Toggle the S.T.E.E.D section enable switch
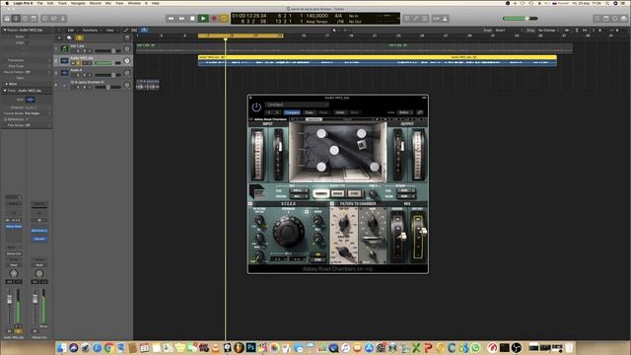631x355 pixels. [250, 204]
